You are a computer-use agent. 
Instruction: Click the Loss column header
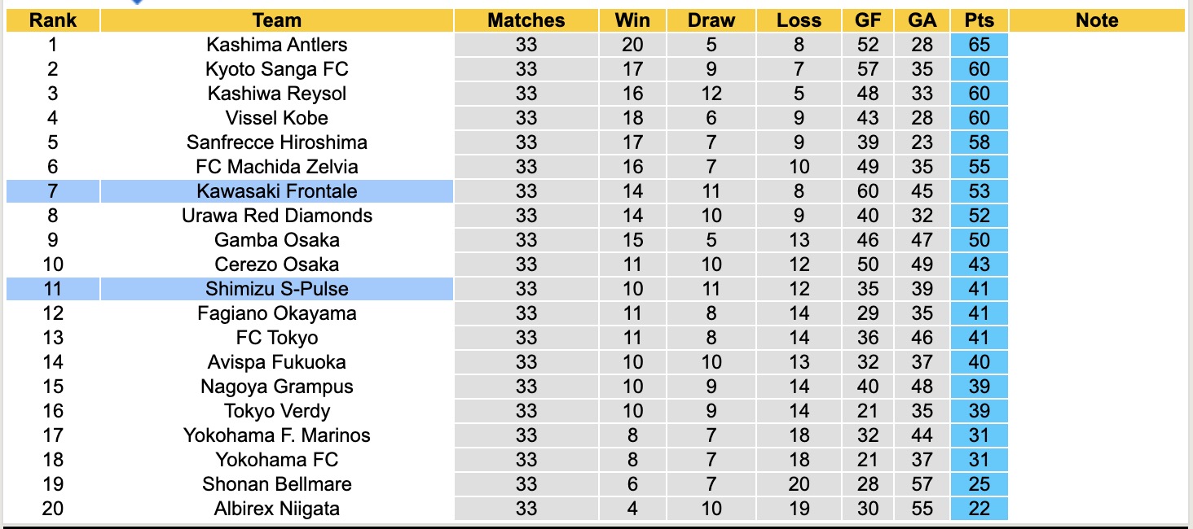click(799, 20)
